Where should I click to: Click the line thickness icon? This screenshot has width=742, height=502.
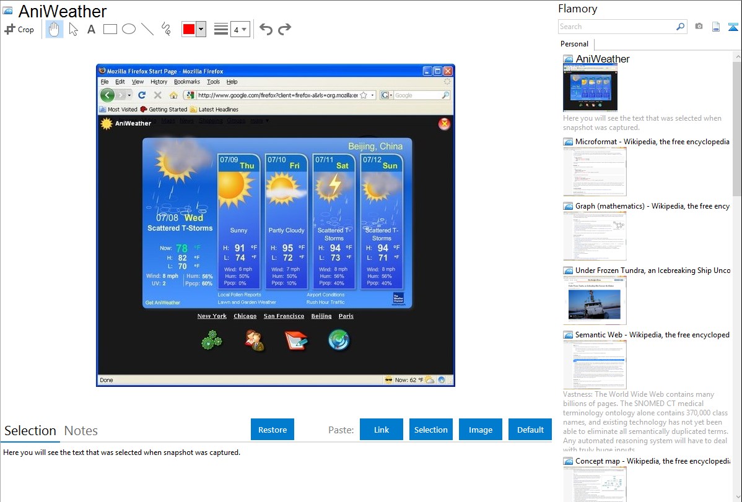tap(221, 29)
